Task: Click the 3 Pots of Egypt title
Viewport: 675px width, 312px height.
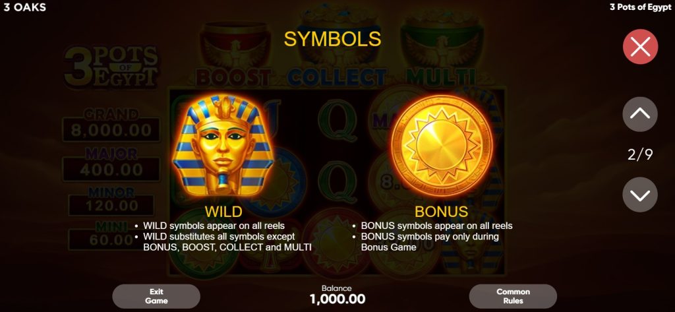Action: [640, 7]
